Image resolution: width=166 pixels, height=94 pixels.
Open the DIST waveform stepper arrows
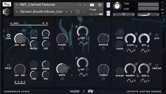[87, 43]
